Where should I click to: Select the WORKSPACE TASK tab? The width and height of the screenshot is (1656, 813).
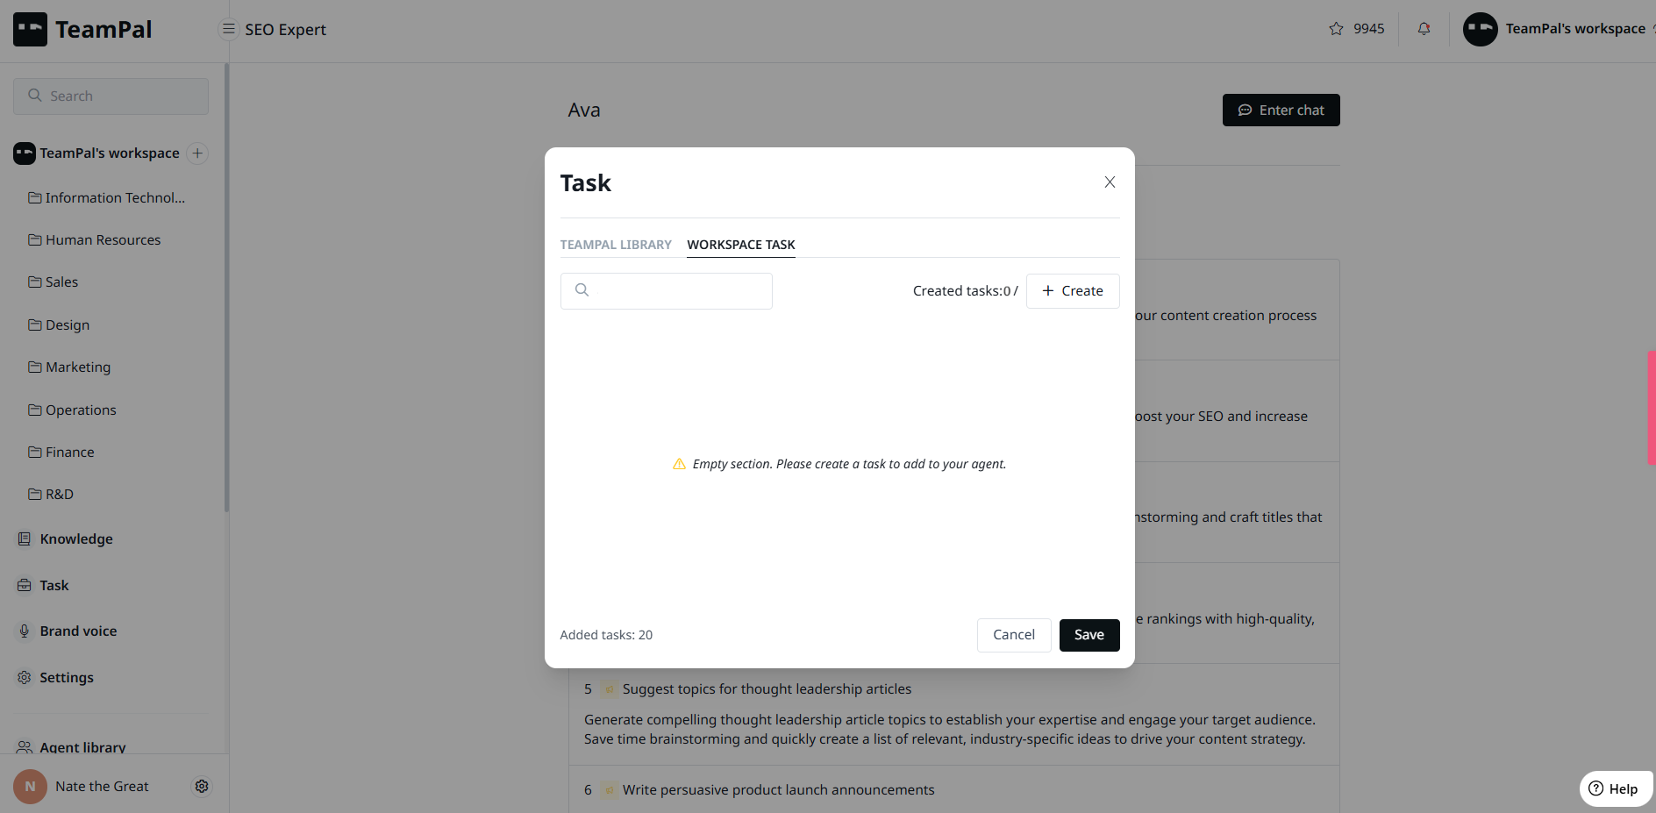tap(741, 245)
